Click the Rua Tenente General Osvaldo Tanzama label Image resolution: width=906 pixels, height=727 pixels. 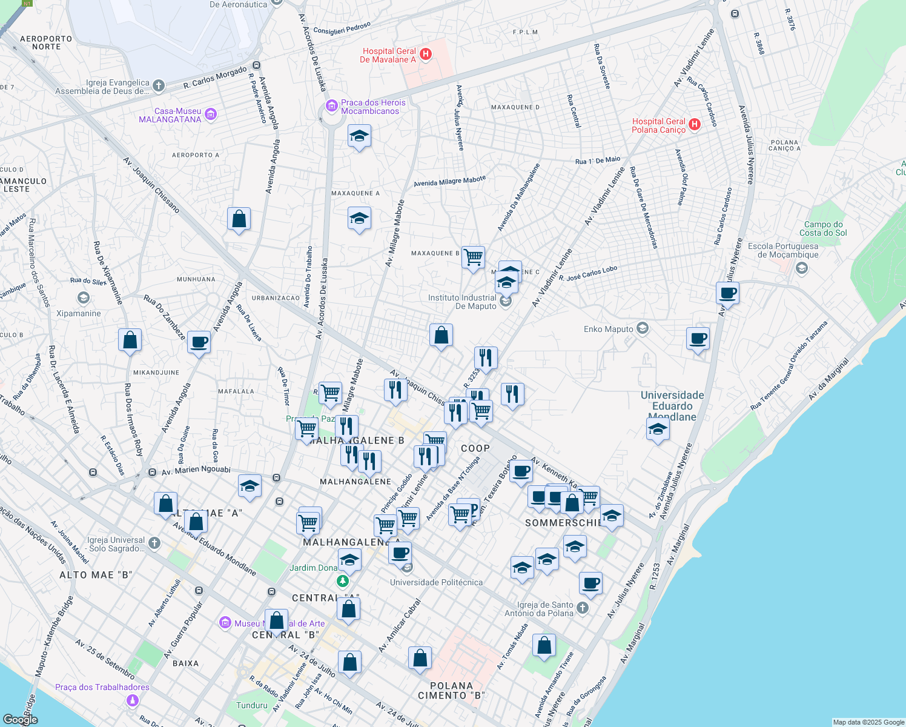[x=789, y=365]
